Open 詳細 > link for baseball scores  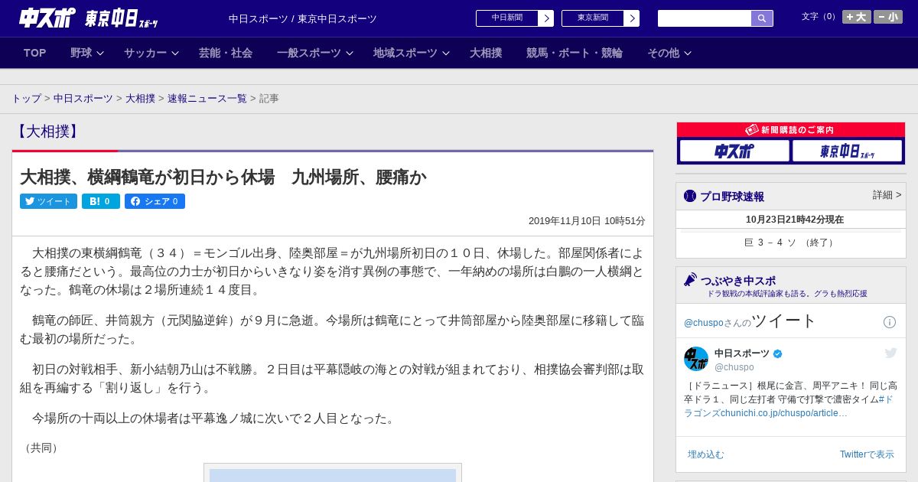887,195
